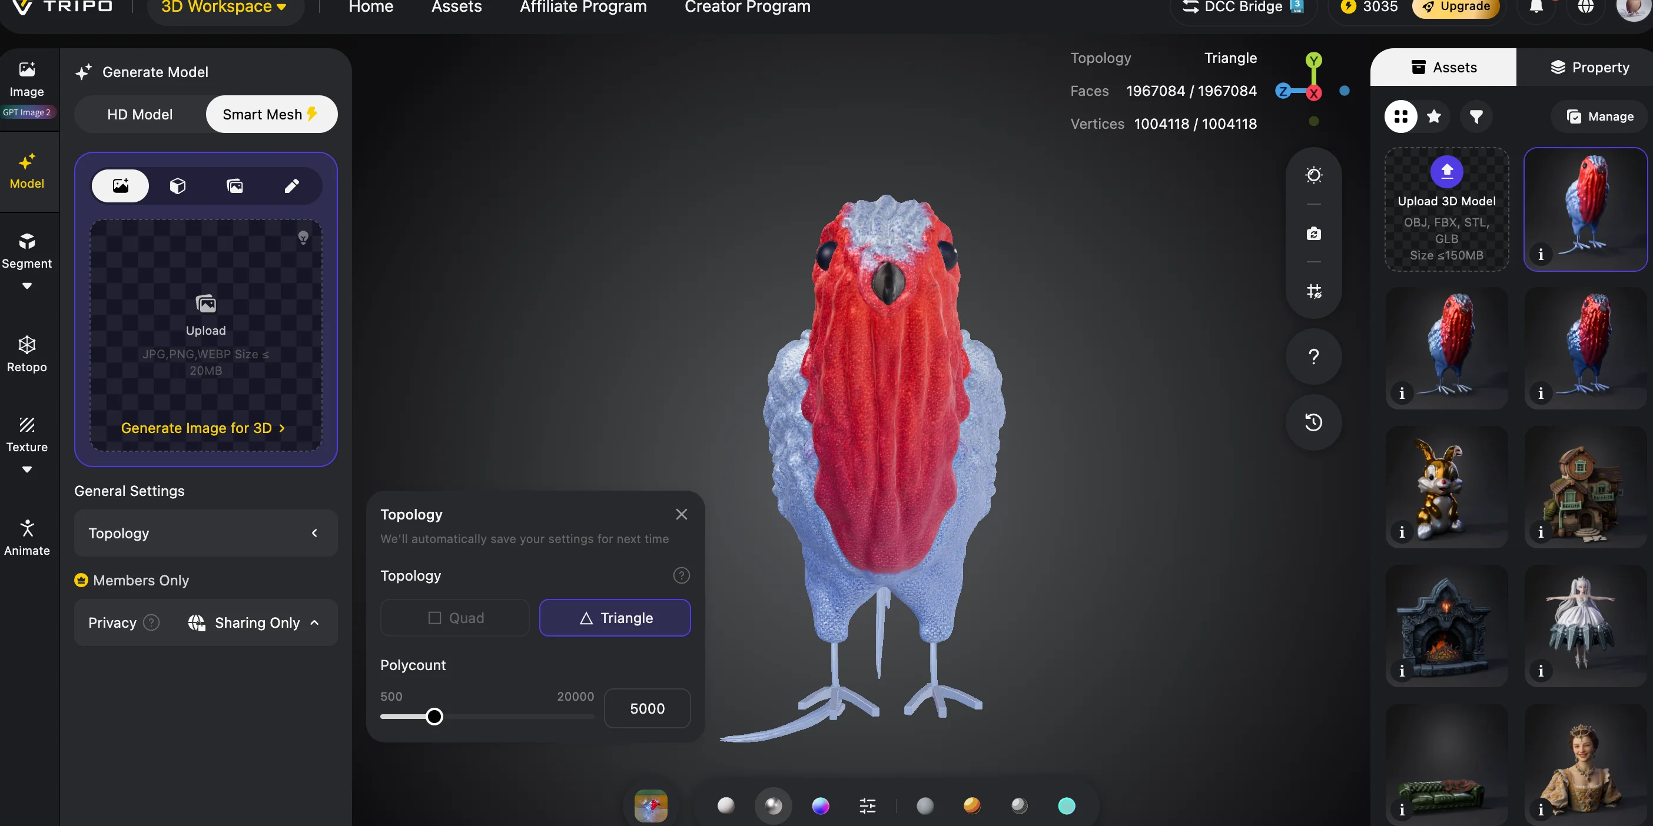This screenshot has height=826, width=1653.
Task: Select the teal color swatch
Action: pyautogui.click(x=1067, y=805)
